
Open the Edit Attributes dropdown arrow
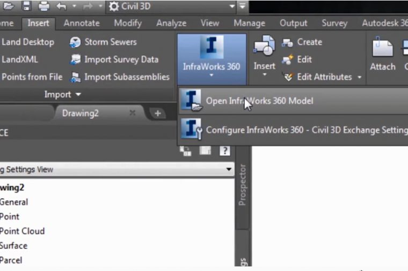[360, 77]
